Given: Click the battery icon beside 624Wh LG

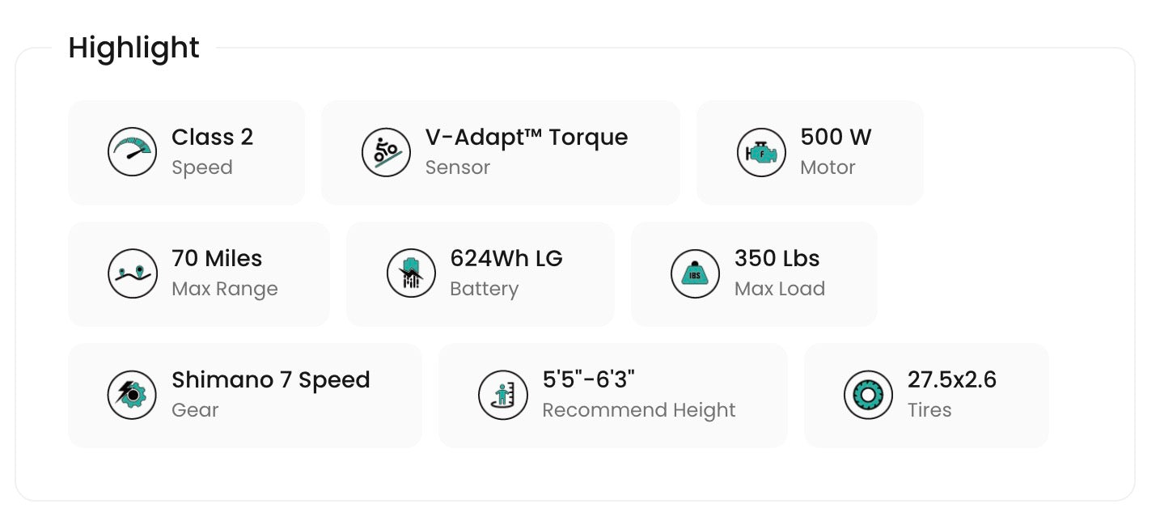Looking at the screenshot, I should 411,273.
